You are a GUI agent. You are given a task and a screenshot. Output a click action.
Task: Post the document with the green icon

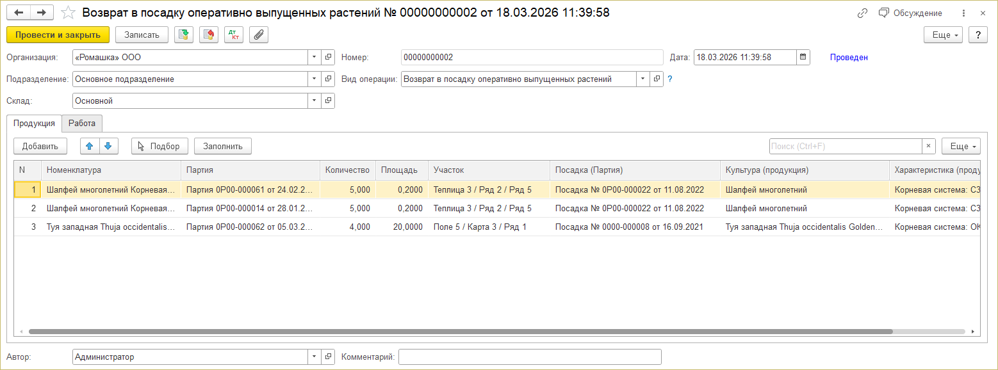tap(184, 35)
